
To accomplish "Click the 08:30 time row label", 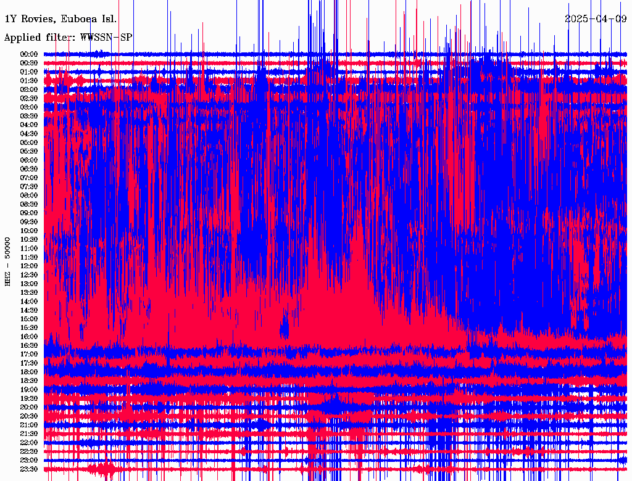I will pos(29,204).
